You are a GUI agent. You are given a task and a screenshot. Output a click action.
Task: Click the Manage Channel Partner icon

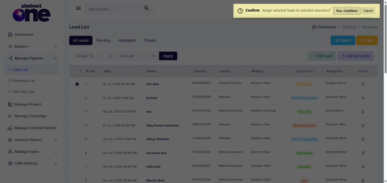click(x=10, y=128)
